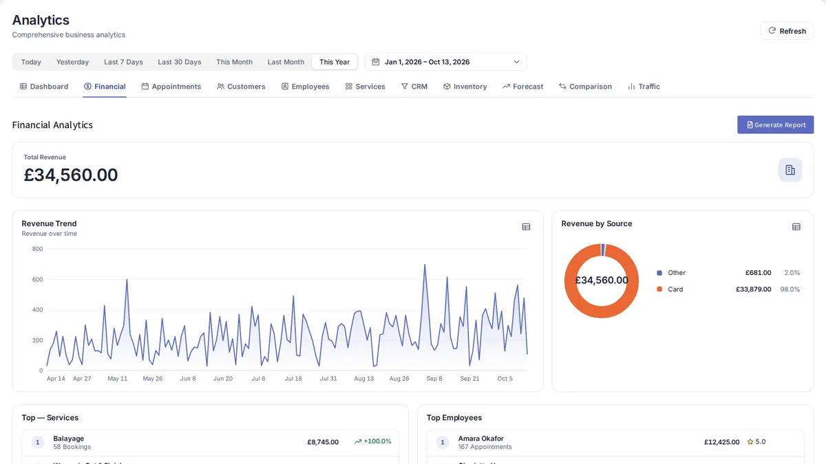Open the Comparison tab
The height and width of the screenshot is (464, 826).
(x=585, y=87)
